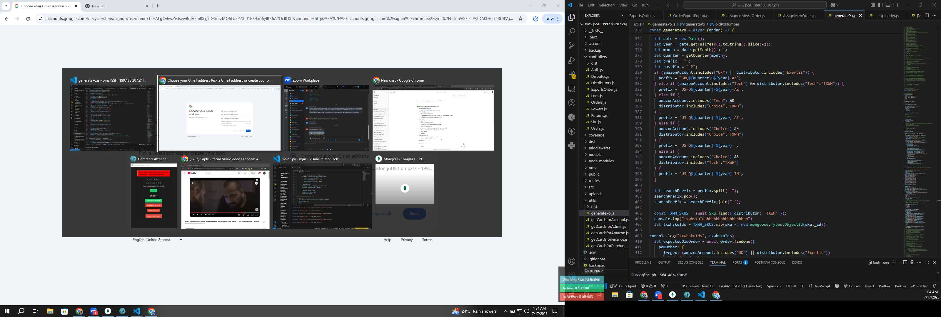Reload the Chrome page
941x317 pixels.
[28, 18]
